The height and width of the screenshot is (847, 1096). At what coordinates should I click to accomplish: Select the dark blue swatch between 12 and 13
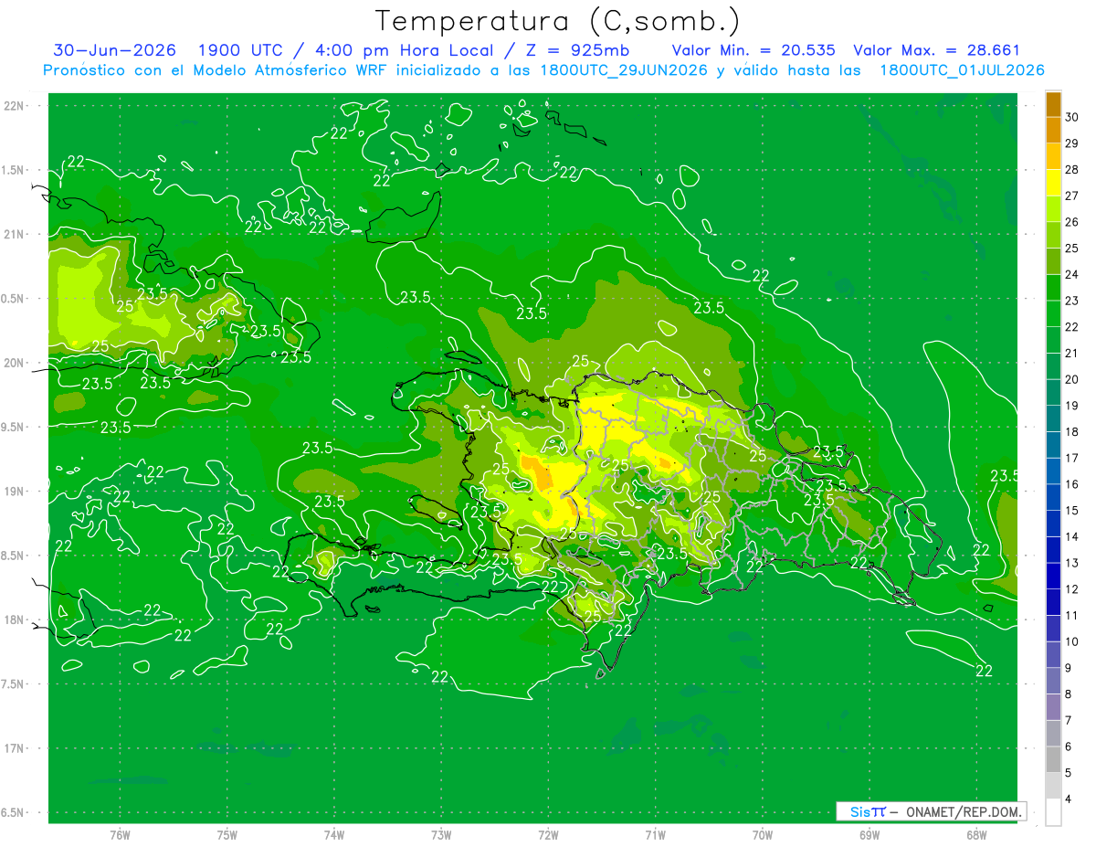click(1053, 577)
